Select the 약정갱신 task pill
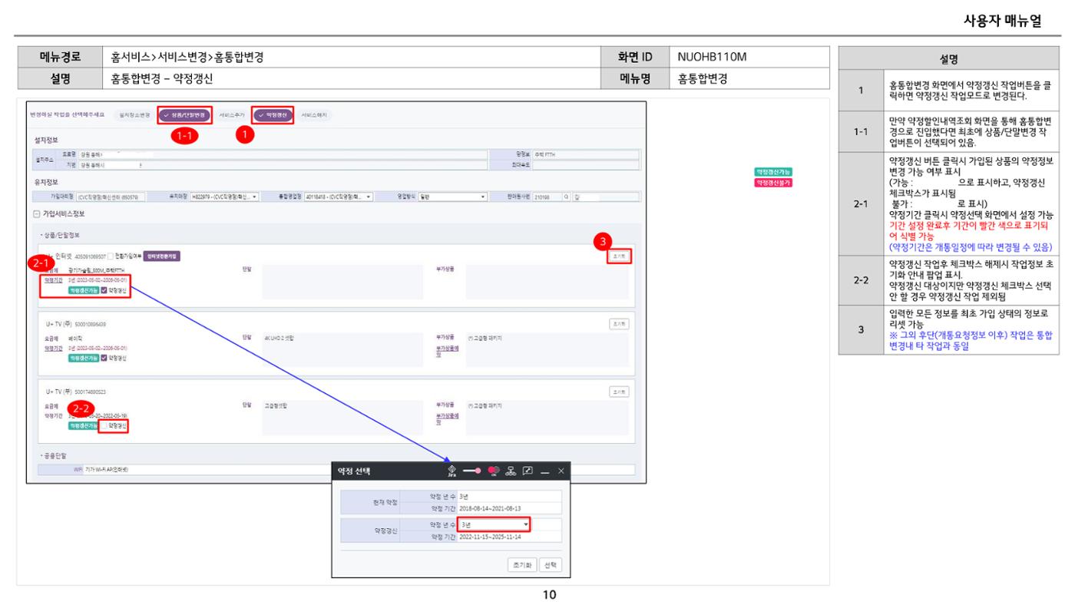1075x605 pixels. point(272,114)
